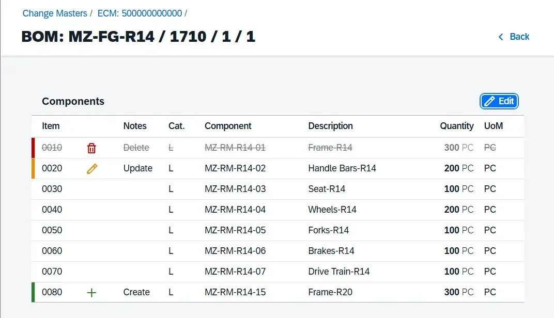
Task: Select row 0030 for Seat-R14
Action: click(x=258, y=189)
